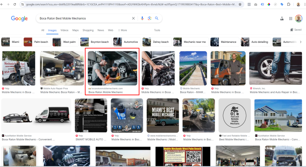Filter results by Maintenance chip

click(225, 42)
